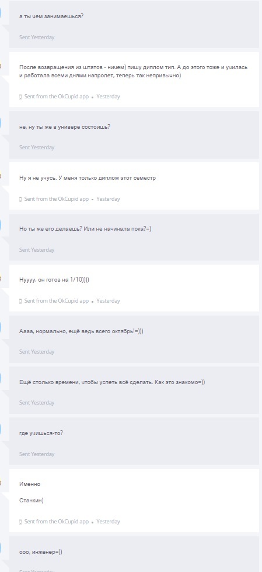Image resolution: width=262 pixels, height=572 pixels.
Task: Select the message "Ещё столько времени, чтобы успеть"
Action: 134,391
